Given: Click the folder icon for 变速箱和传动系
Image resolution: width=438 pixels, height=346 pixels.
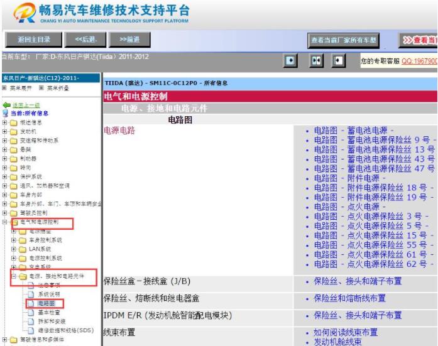Looking at the screenshot, I should coord(13,141).
